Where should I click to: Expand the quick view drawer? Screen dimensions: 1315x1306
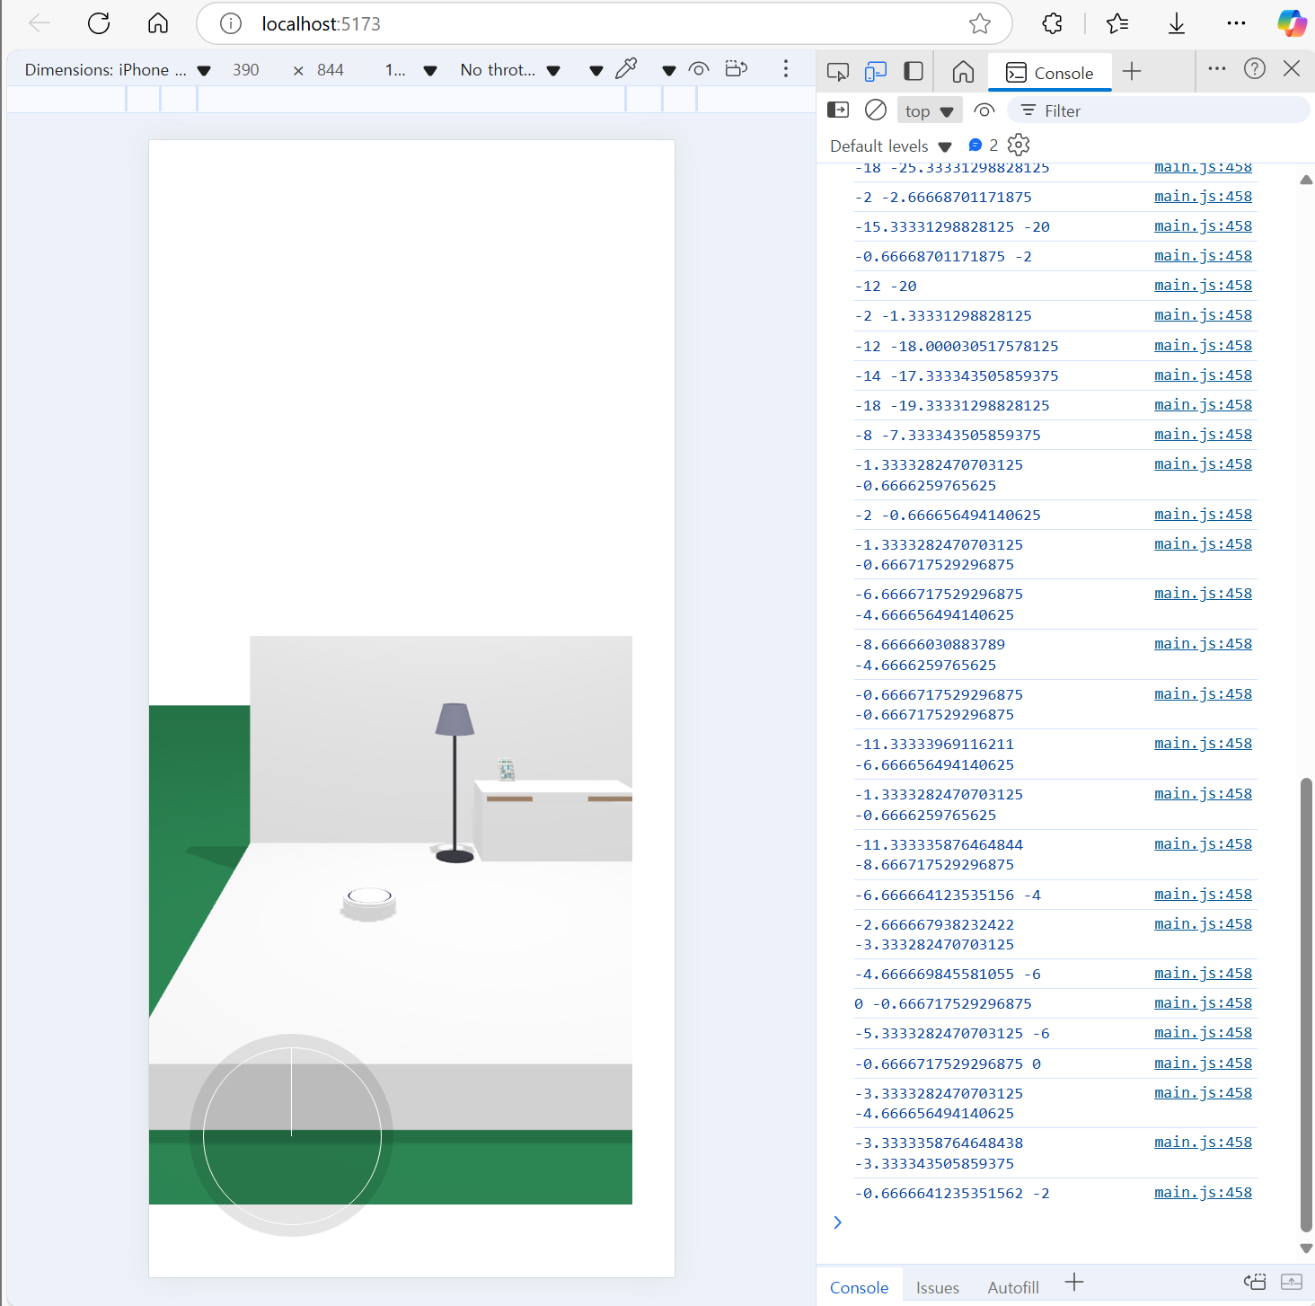1292,1282
